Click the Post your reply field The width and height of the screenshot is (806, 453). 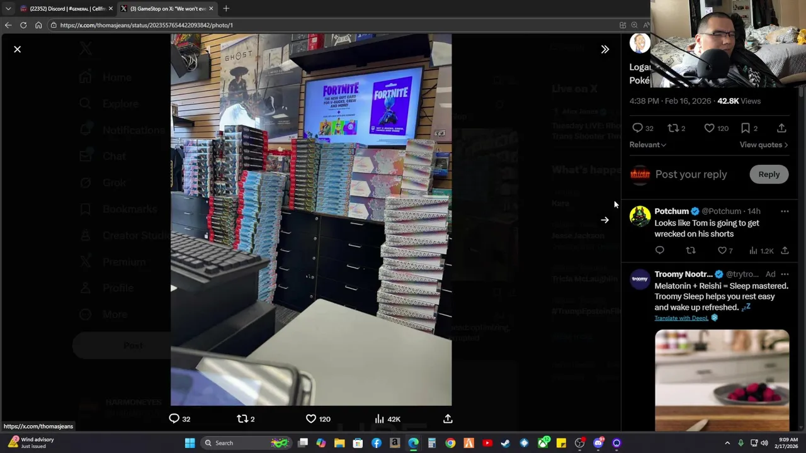(691, 174)
